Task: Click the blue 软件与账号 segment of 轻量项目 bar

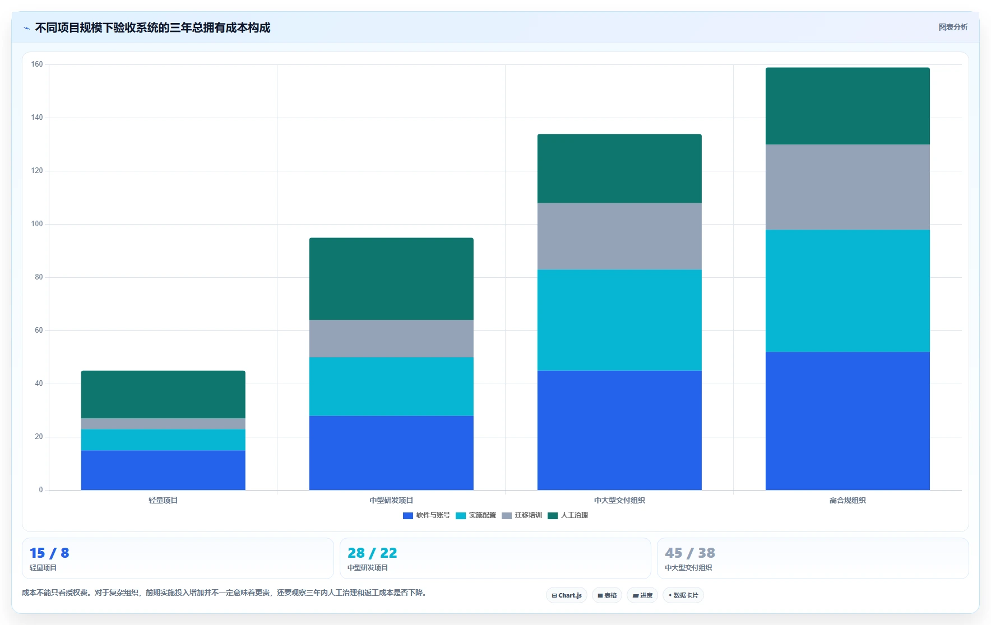Action: 163,470
